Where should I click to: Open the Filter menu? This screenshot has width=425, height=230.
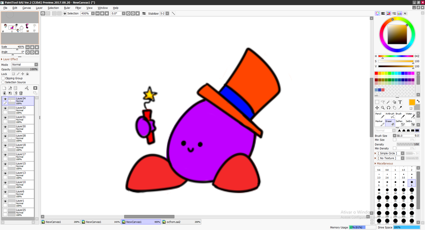[78, 8]
